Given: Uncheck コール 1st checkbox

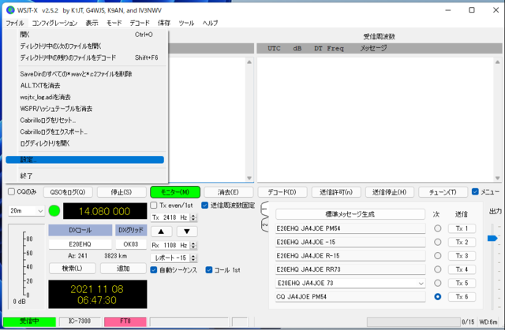Looking at the screenshot, I should point(209,270).
